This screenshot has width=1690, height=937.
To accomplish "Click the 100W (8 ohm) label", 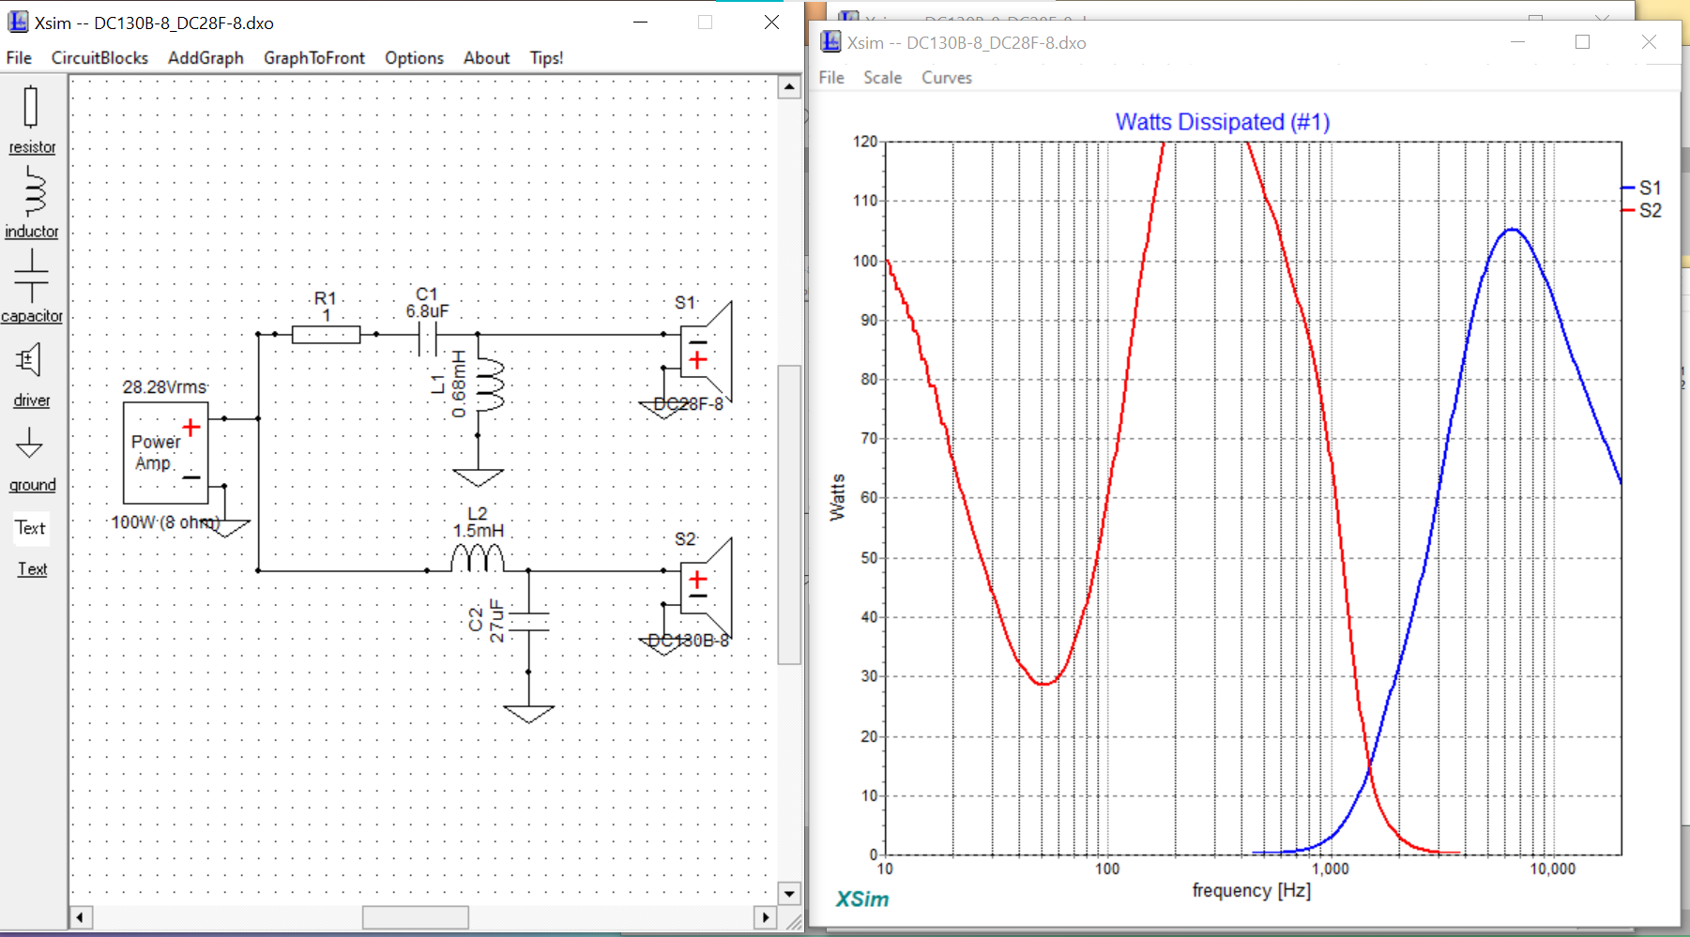I will click(165, 522).
